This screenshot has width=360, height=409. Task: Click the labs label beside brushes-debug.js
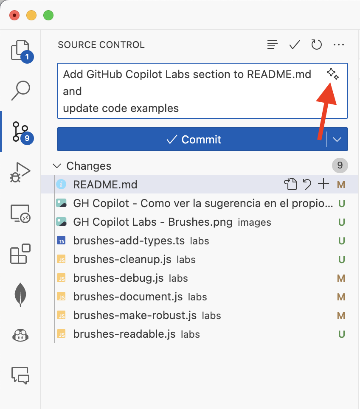pyautogui.click(x=178, y=278)
